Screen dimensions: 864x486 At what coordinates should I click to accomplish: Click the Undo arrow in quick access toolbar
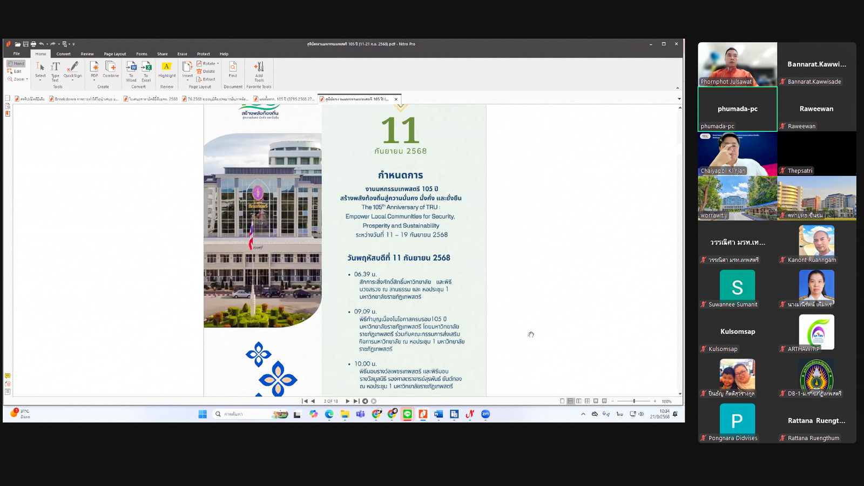pyautogui.click(x=42, y=44)
